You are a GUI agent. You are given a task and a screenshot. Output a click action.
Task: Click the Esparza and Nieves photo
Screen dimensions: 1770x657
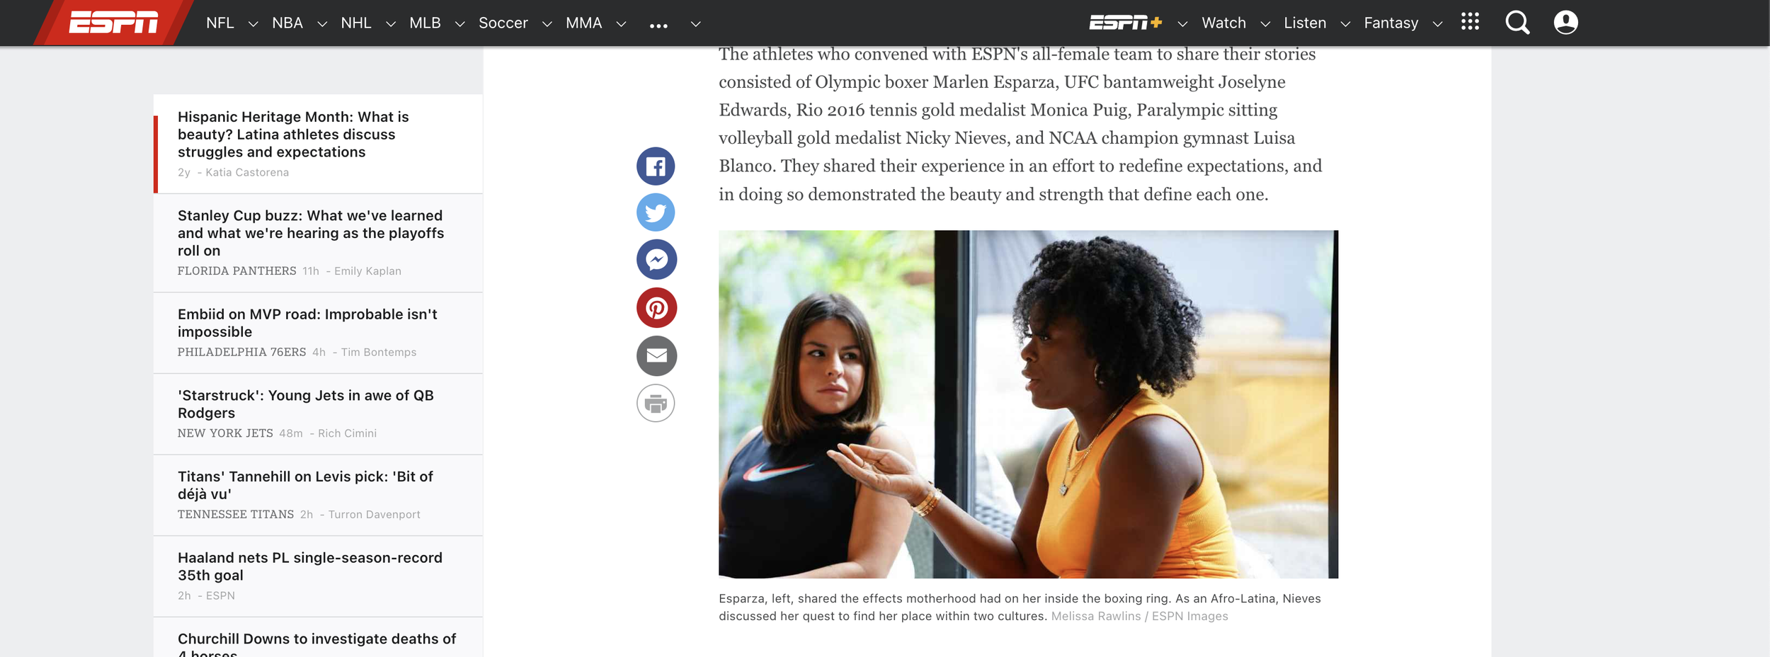1028,404
